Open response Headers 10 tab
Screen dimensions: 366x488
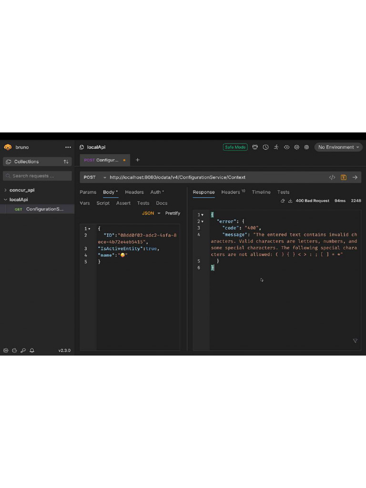[233, 192]
